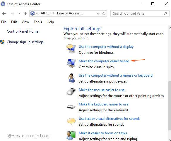Open the Help menu
This screenshot has width=171, height=141.
[50, 22]
